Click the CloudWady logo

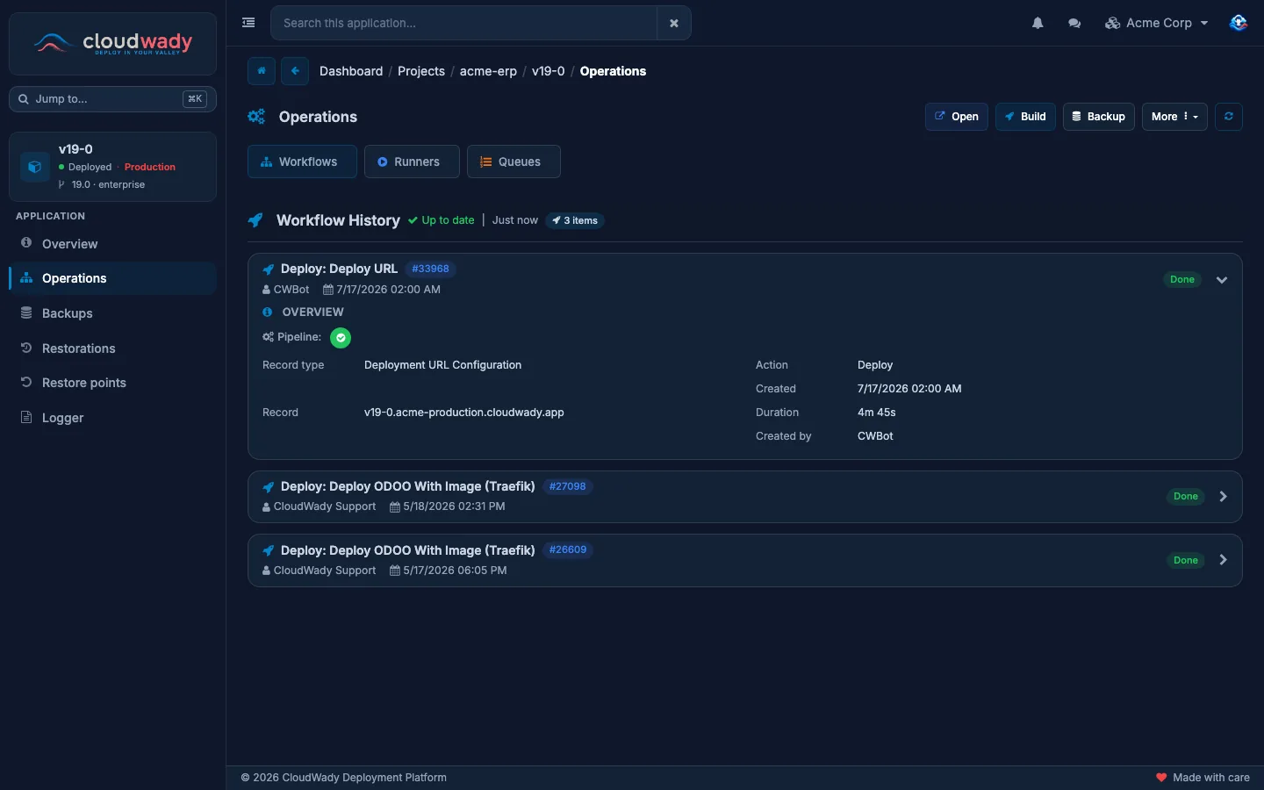point(112,43)
